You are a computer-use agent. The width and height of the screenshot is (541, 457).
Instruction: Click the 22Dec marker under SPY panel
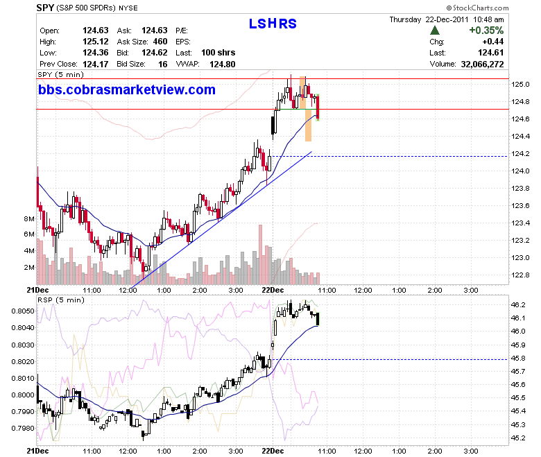click(x=273, y=290)
